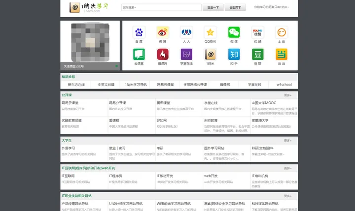
Task: Click the 1纳米学习 site logo
Action: pos(89,7)
